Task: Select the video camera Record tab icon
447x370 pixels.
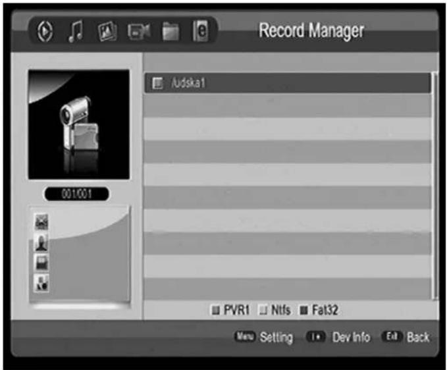Action: pos(139,31)
